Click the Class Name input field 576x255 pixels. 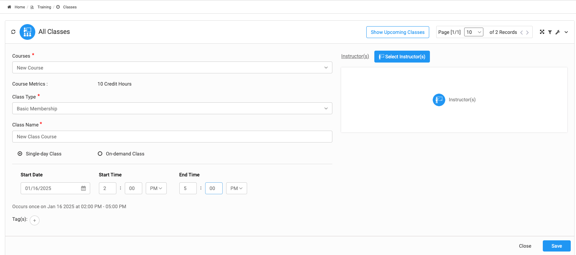click(172, 137)
